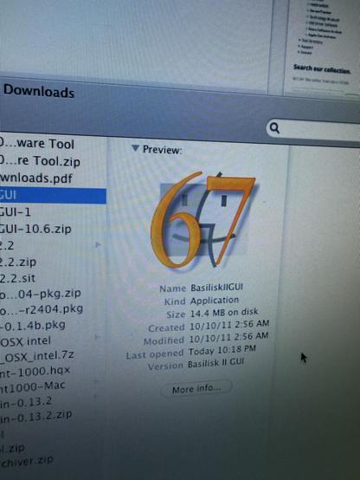Select the GUI-10.6.zip file
360x480 pixels.
[35, 229]
